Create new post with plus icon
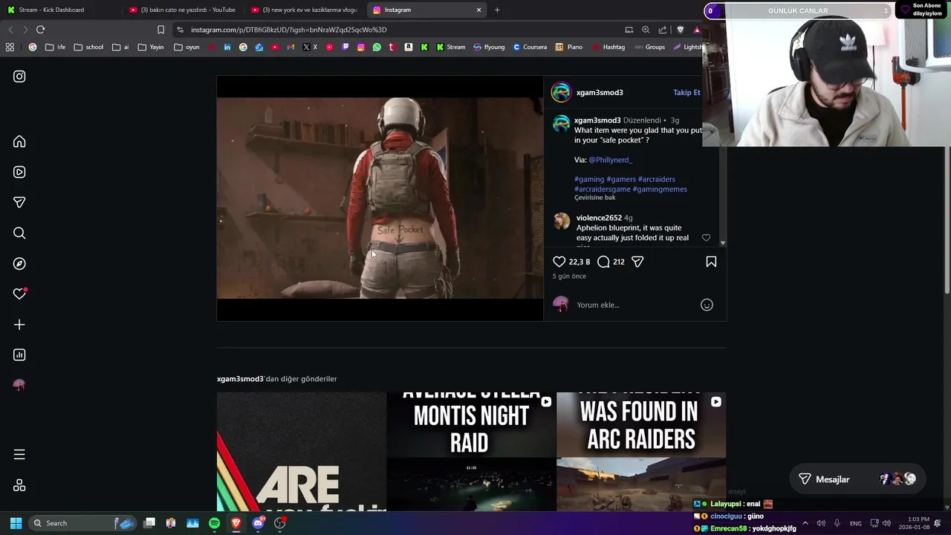 click(x=19, y=324)
